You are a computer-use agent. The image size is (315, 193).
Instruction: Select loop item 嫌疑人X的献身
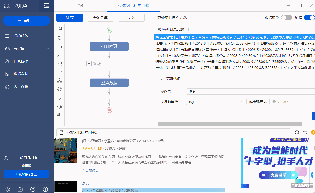pos(234,62)
